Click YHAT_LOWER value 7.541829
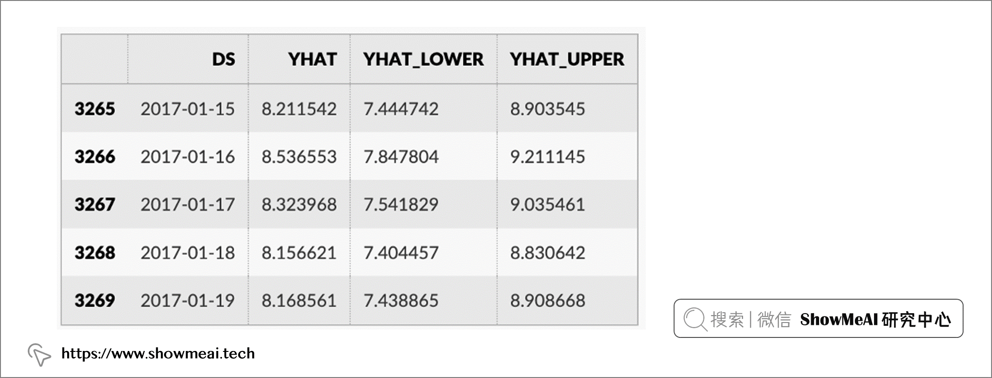 (401, 205)
